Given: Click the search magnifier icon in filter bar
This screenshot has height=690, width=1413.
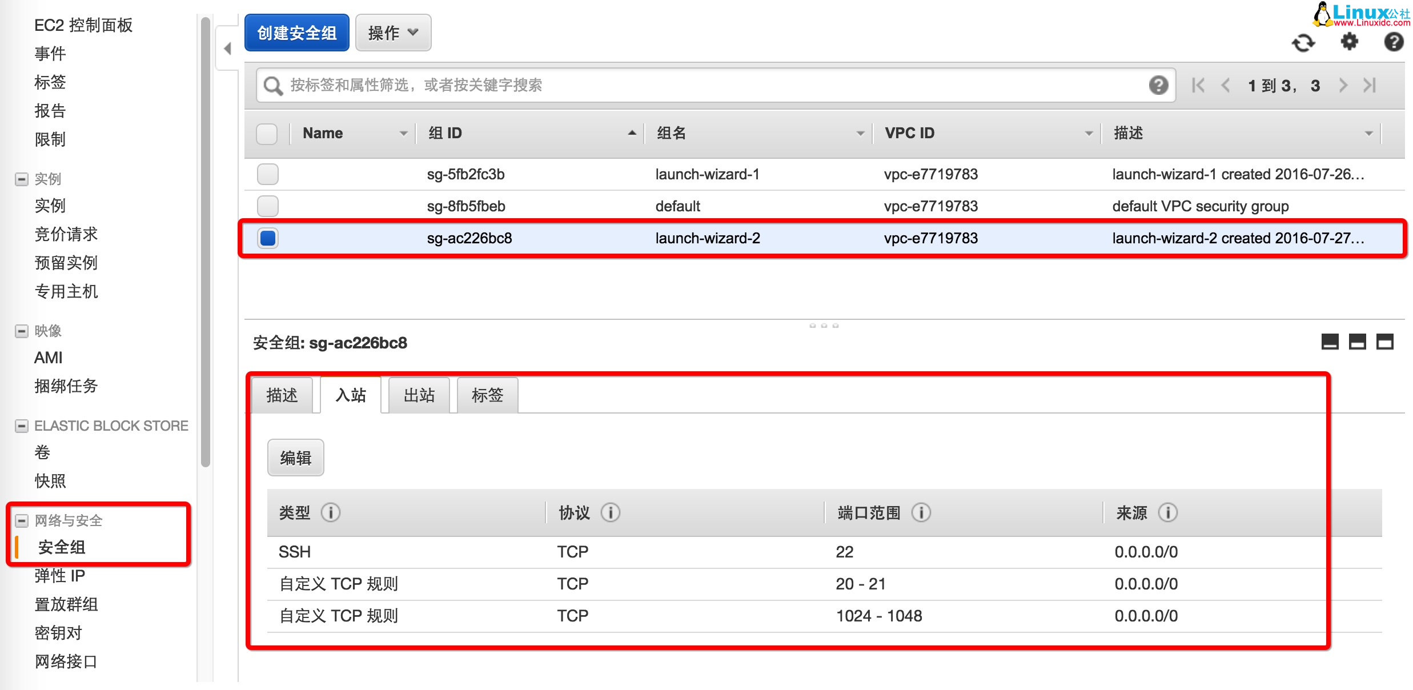Looking at the screenshot, I should click(273, 85).
